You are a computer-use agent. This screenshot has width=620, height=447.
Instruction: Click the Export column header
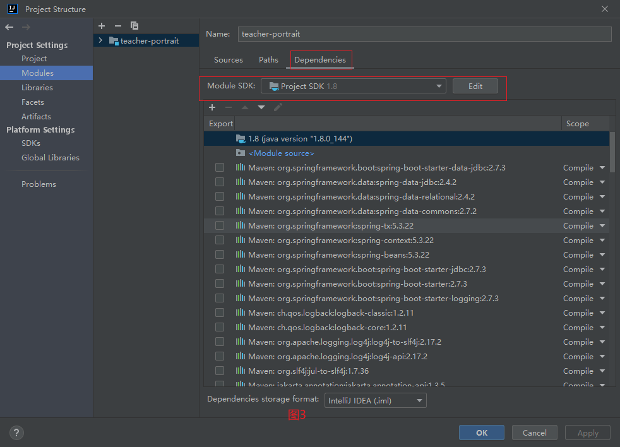click(220, 123)
